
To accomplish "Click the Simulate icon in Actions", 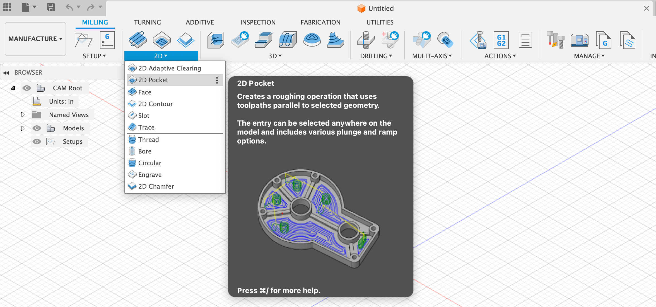I will pos(478,40).
